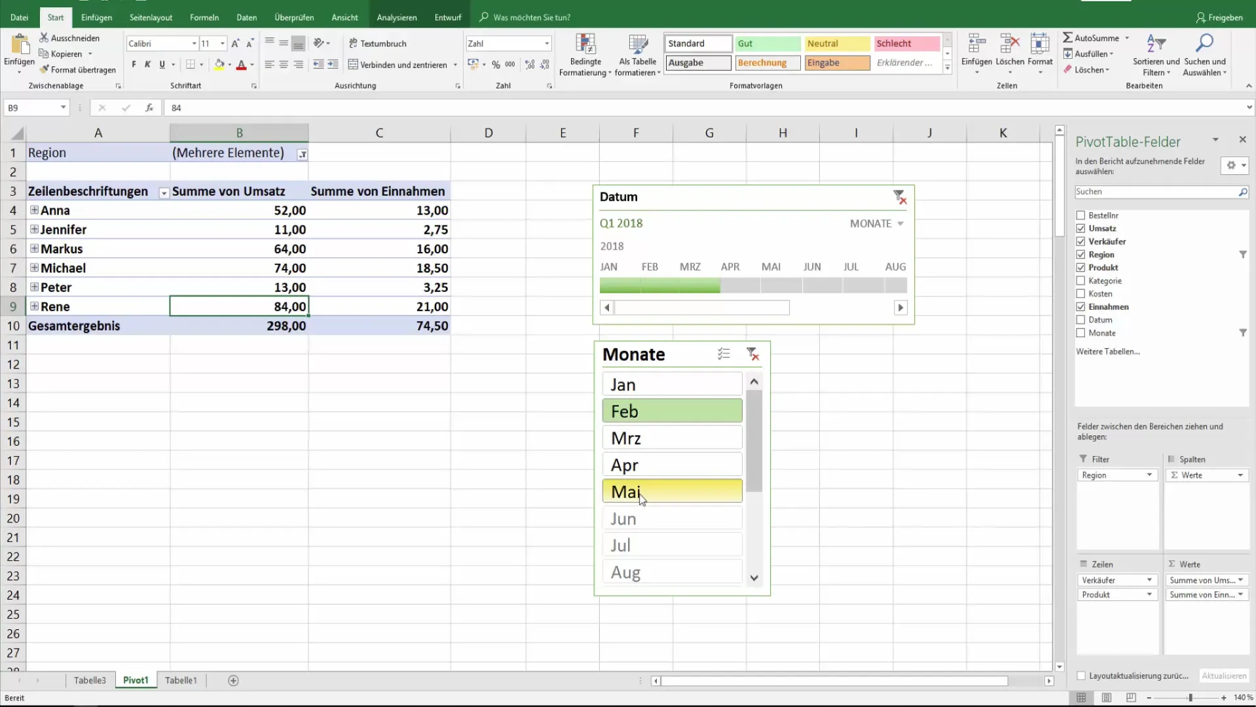
Task: Select Jan in Monate slicer
Action: [x=672, y=384]
